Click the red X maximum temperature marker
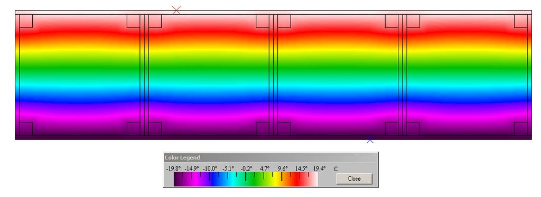 (x=176, y=11)
